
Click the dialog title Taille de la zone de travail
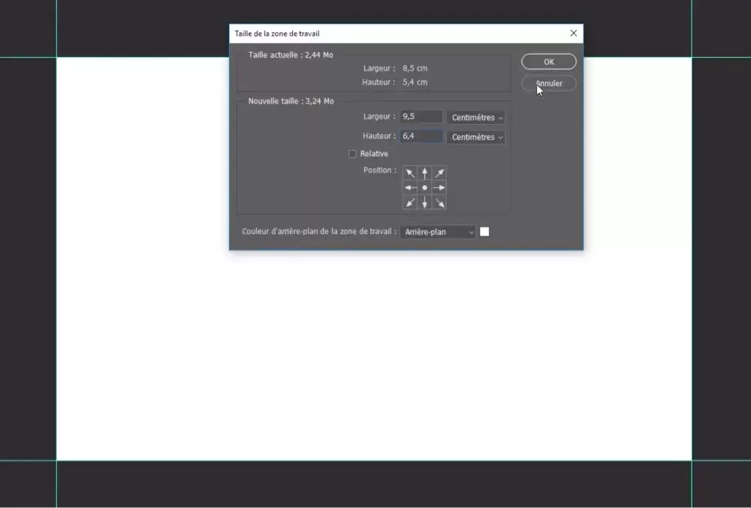[277, 34]
